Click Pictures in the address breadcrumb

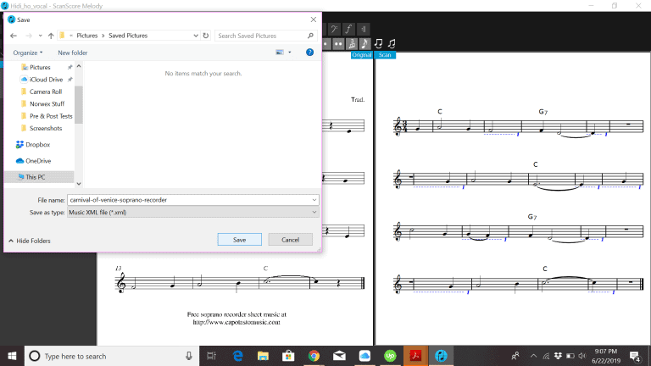click(86, 36)
